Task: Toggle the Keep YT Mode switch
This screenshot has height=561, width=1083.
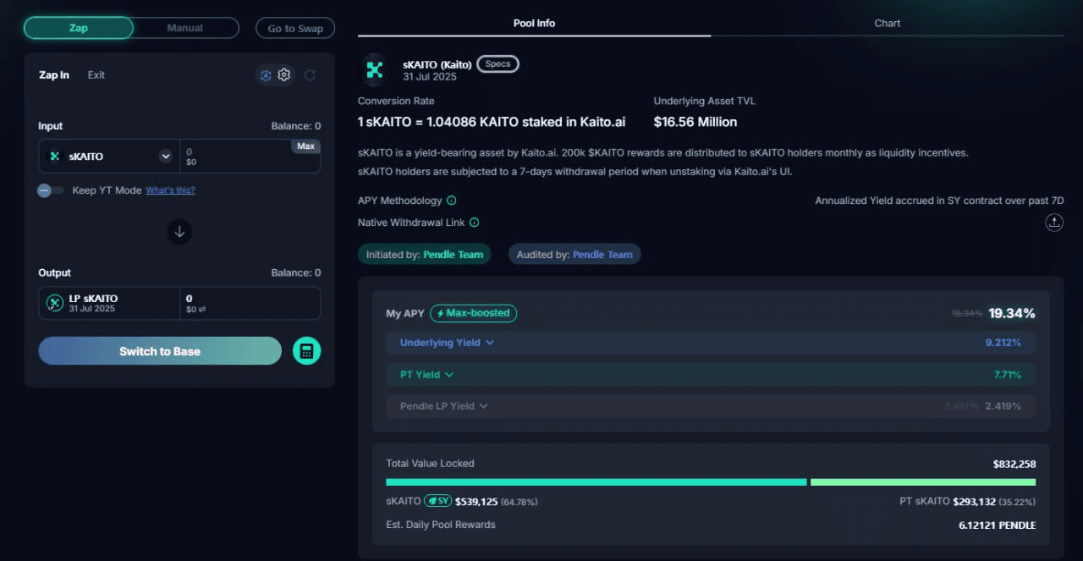Action: coord(51,190)
